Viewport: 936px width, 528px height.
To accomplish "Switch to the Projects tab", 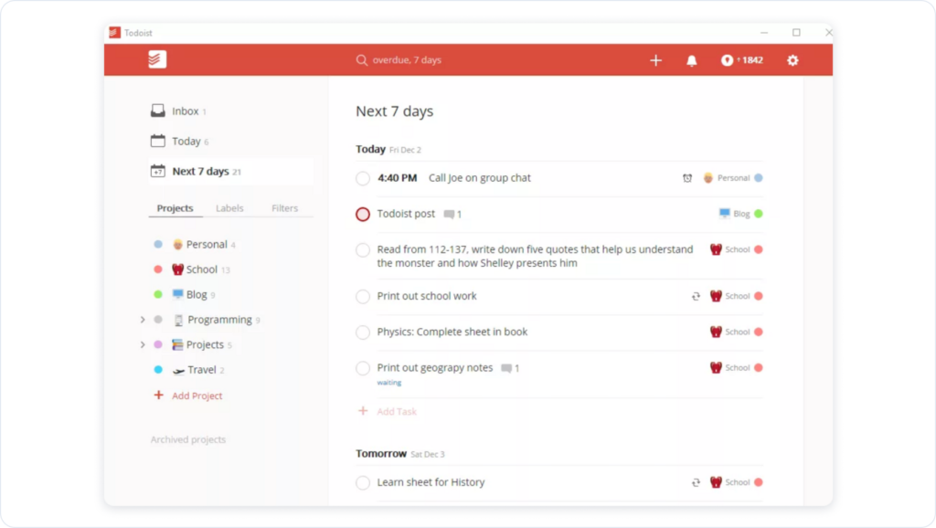I will pos(175,208).
